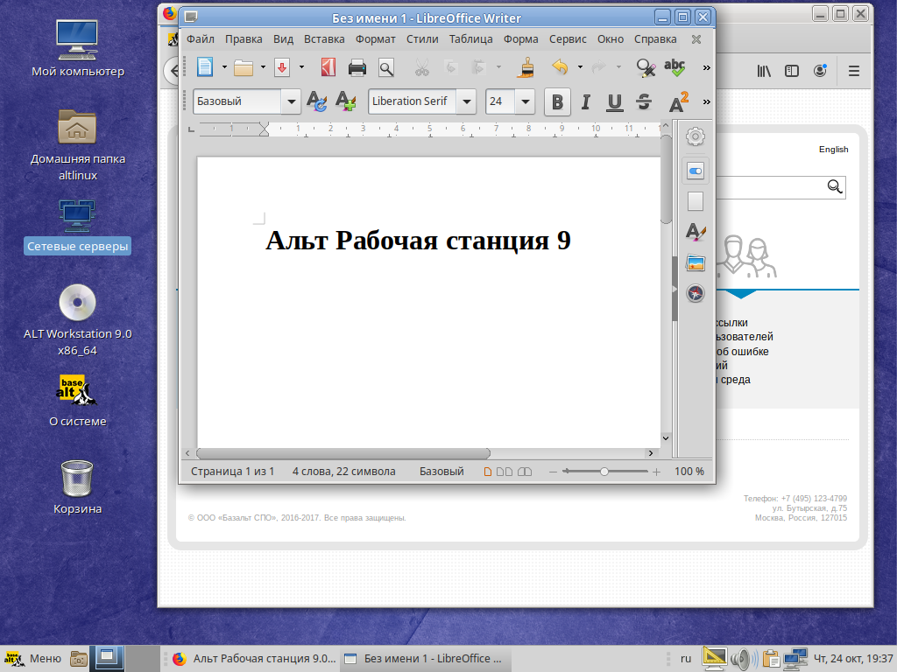Open the Navigator in the sidebar
Viewport: 897px width, 672px height.
pyautogui.click(x=695, y=295)
